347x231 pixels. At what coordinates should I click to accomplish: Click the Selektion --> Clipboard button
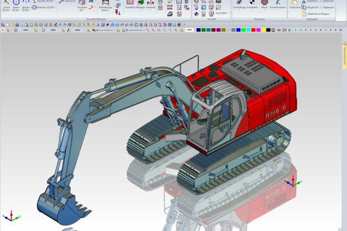tap(318, 1)
